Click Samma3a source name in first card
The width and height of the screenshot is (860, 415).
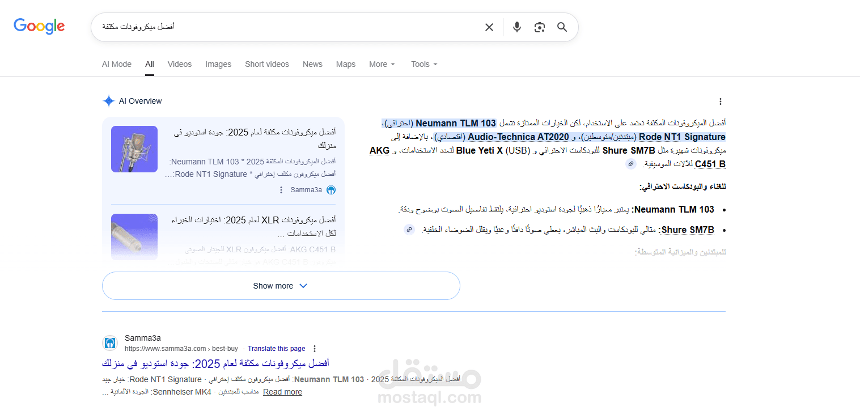(x=306, y=190)
